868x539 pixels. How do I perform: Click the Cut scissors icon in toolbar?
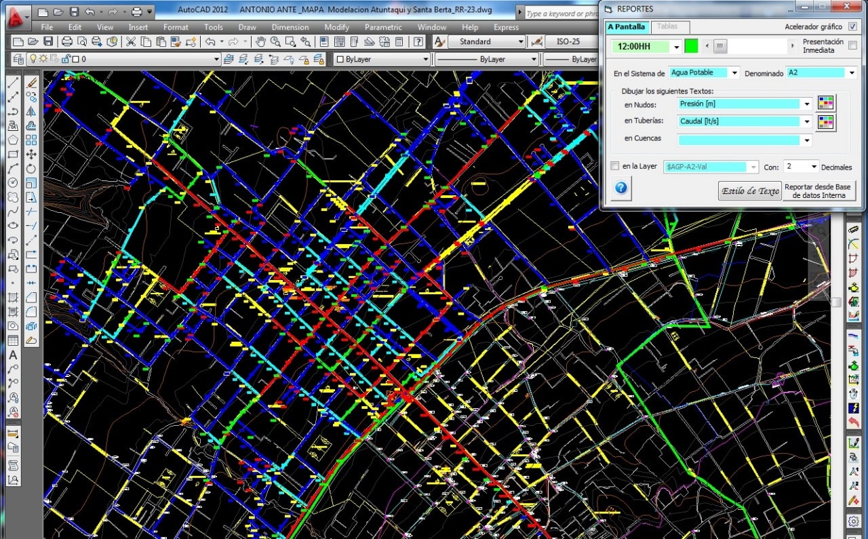[130, 42]
